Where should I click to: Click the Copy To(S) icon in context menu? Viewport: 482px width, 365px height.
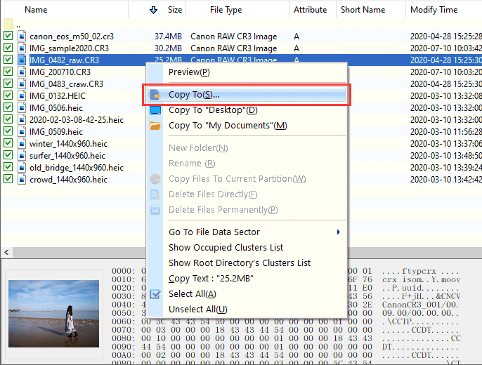tap(155, 95)
